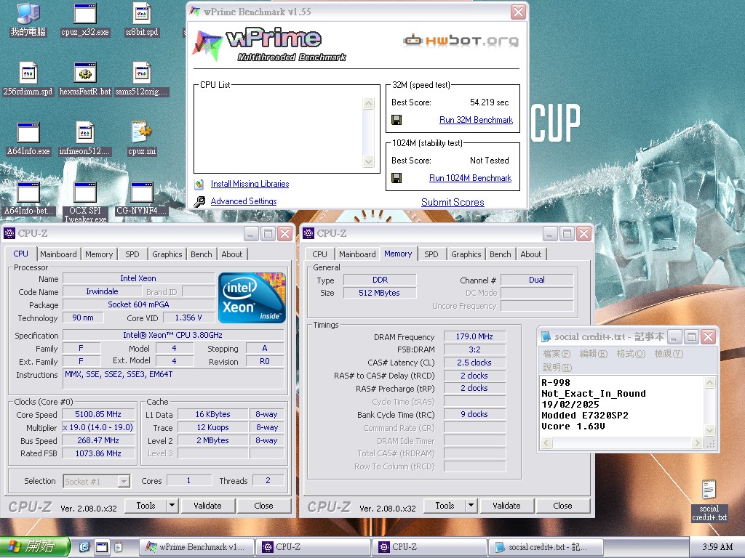Select the hexusFastR.bat desktop icon
This screenshot has width=745, height=558.
pos(85,79)
